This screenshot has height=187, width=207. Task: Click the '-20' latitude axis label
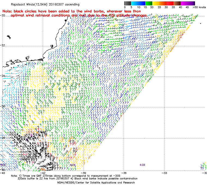[3, 15]
